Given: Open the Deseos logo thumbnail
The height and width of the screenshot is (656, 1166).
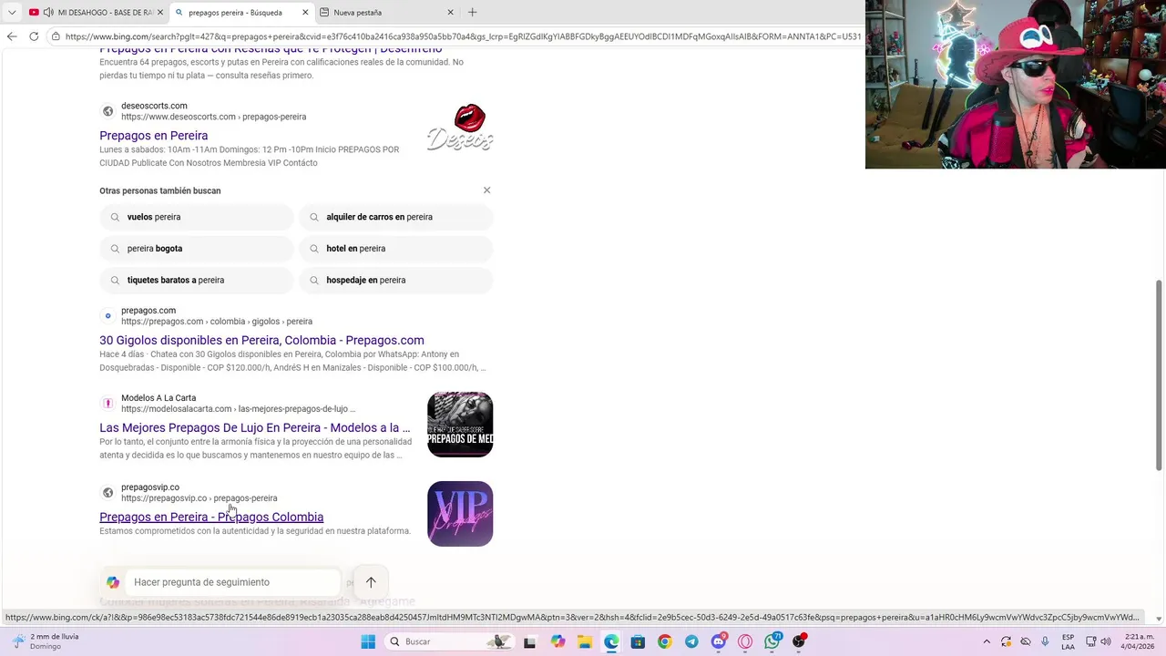Looking at the screenshot, I should (460, 128).
